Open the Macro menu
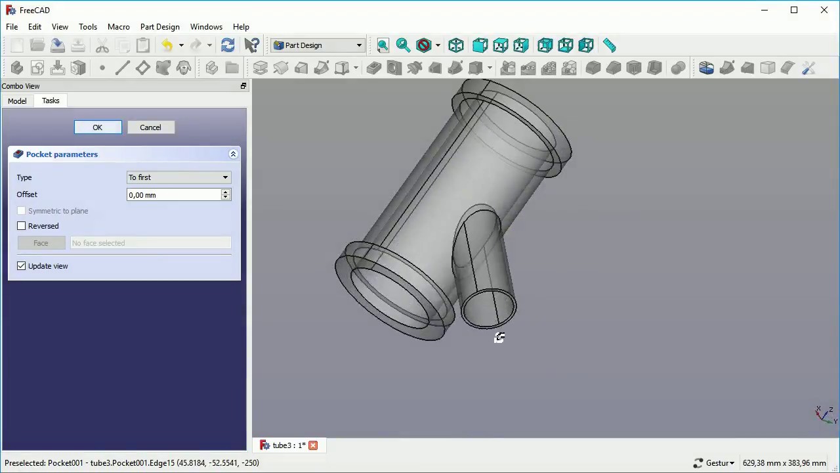This screenshot has width=840, height=473. point(119,27)
